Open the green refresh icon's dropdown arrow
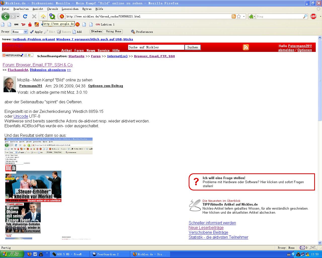Screen dimensions: 322x258 55,18
